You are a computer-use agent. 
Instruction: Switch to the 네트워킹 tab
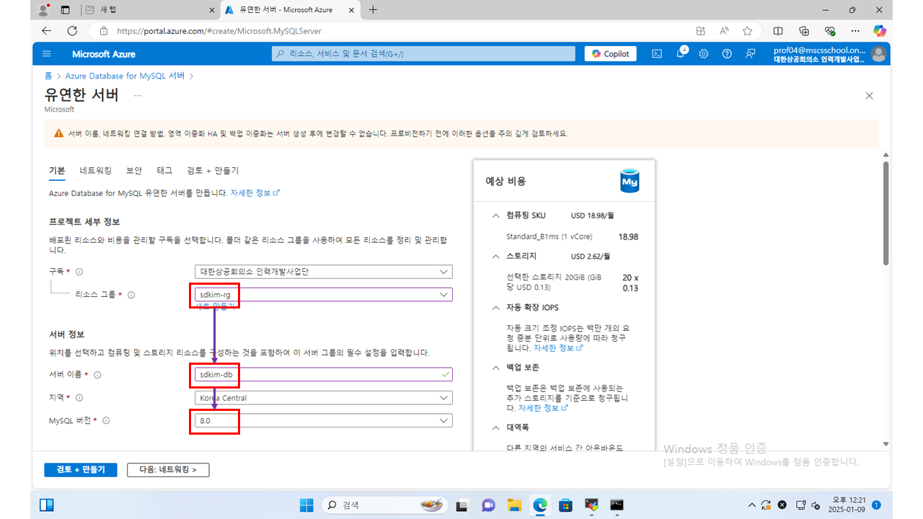(x=96, y=171)
